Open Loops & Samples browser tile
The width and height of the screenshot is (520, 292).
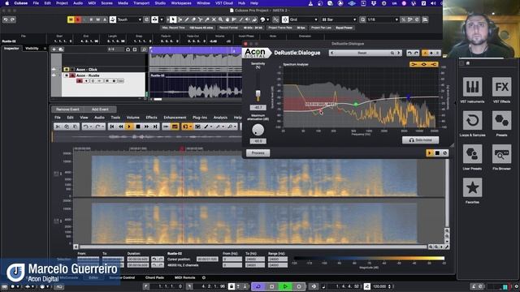click(472, 121)
